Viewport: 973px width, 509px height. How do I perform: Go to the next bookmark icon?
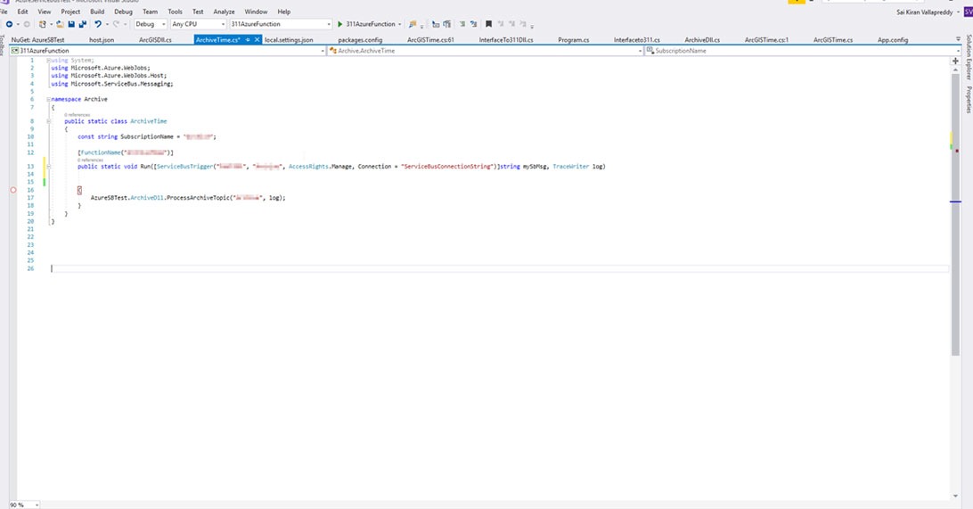pyautogui.click(x=512, y=24)
